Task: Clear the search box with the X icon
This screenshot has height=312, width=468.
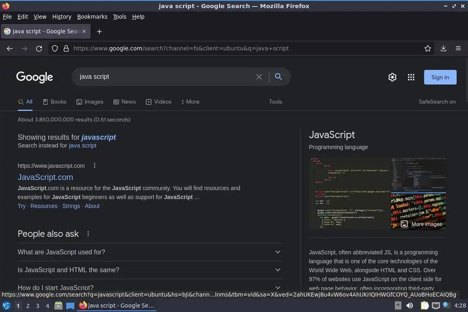Action: (259, 77)
